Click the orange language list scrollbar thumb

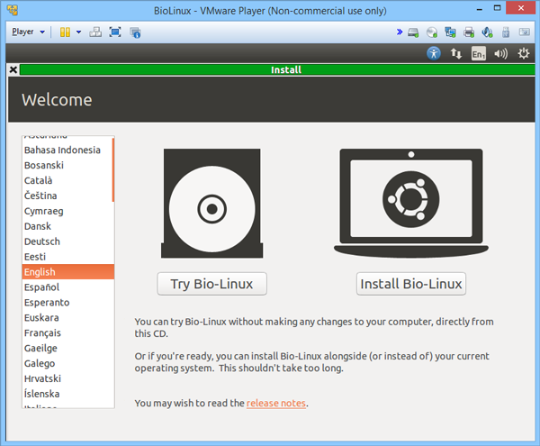pos(113,169)
